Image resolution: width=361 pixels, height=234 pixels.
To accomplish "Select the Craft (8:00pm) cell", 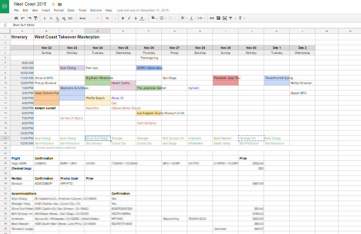I will (149, 123).
